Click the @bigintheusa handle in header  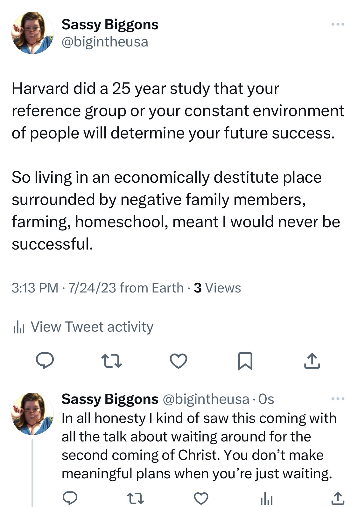point(105,42)
